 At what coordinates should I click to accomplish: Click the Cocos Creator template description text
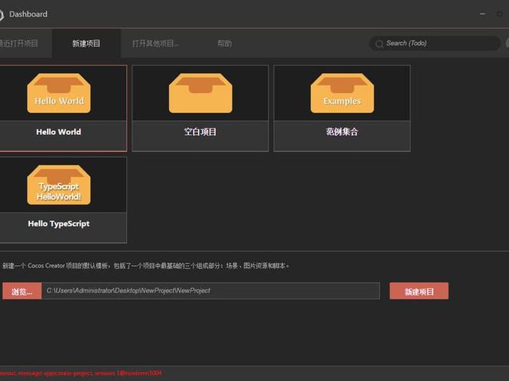[x=146, y=265]
